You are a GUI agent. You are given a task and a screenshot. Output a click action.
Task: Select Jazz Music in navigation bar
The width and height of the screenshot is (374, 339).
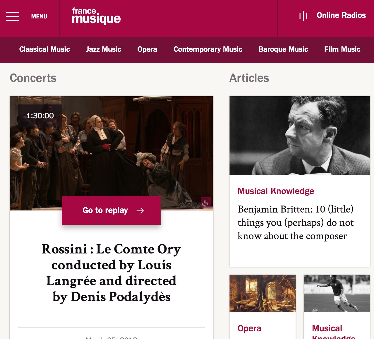(x=103, y=49)
